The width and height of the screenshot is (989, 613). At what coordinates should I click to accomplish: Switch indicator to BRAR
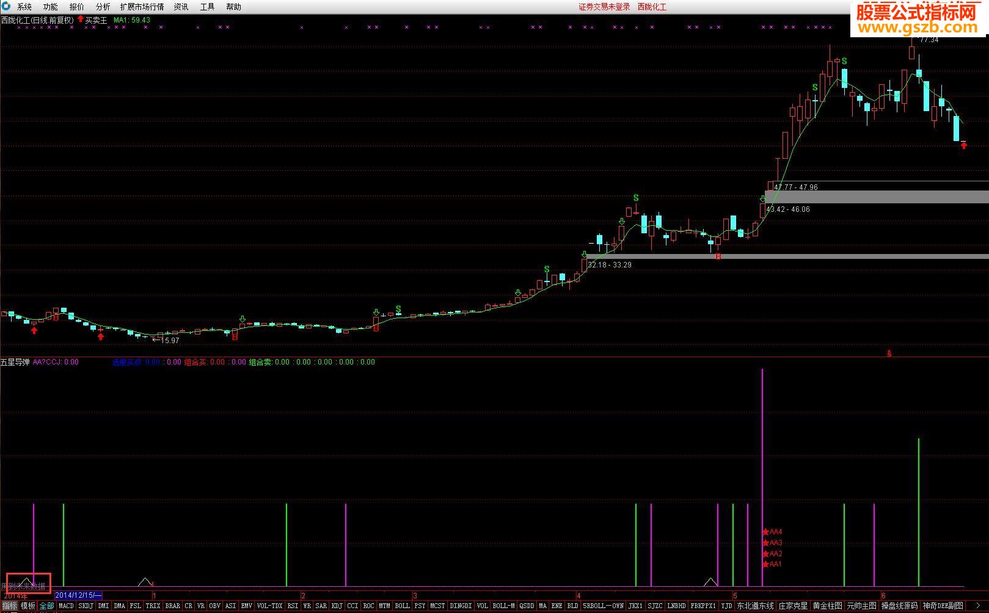pyautogui.click(x=173, y=606)
